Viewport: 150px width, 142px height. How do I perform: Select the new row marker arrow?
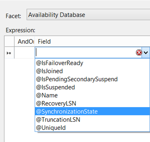click(9, 53)
